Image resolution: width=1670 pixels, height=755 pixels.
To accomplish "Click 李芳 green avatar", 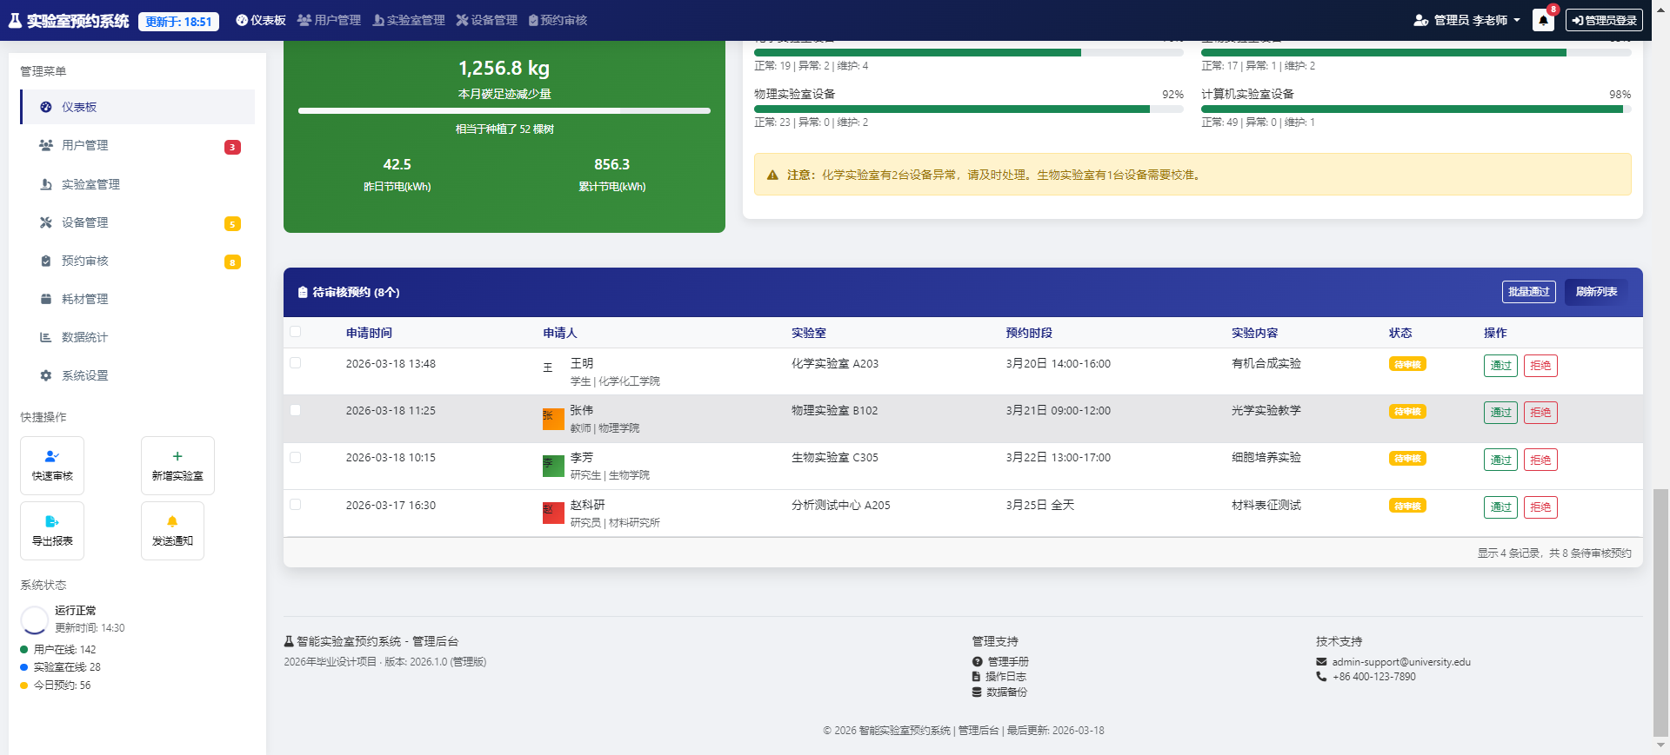I will pyautogui.click(x=553, y=466).
